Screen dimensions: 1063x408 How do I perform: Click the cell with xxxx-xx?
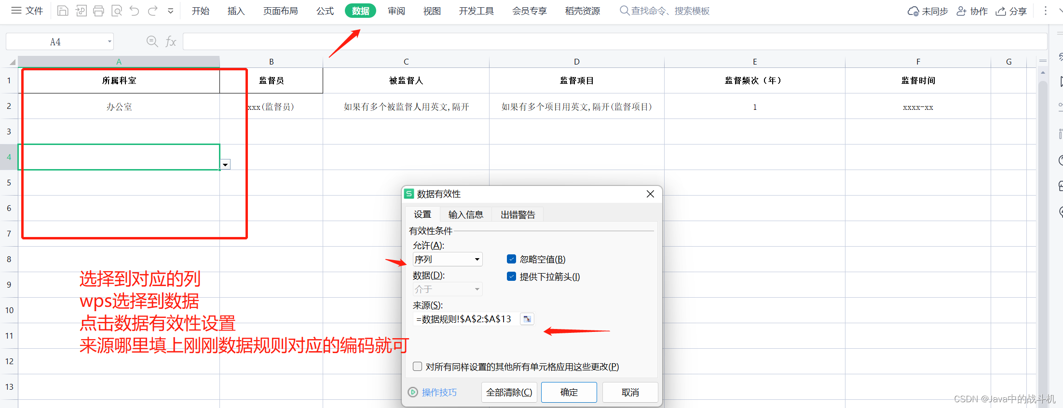(918, 106)
